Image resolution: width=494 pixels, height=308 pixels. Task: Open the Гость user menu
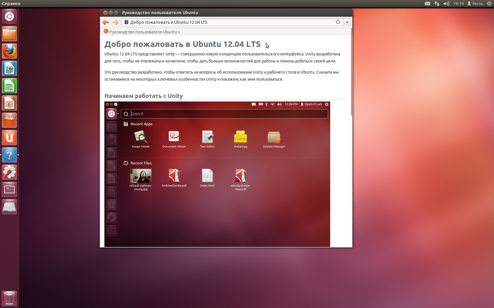(x=475, y=4)
